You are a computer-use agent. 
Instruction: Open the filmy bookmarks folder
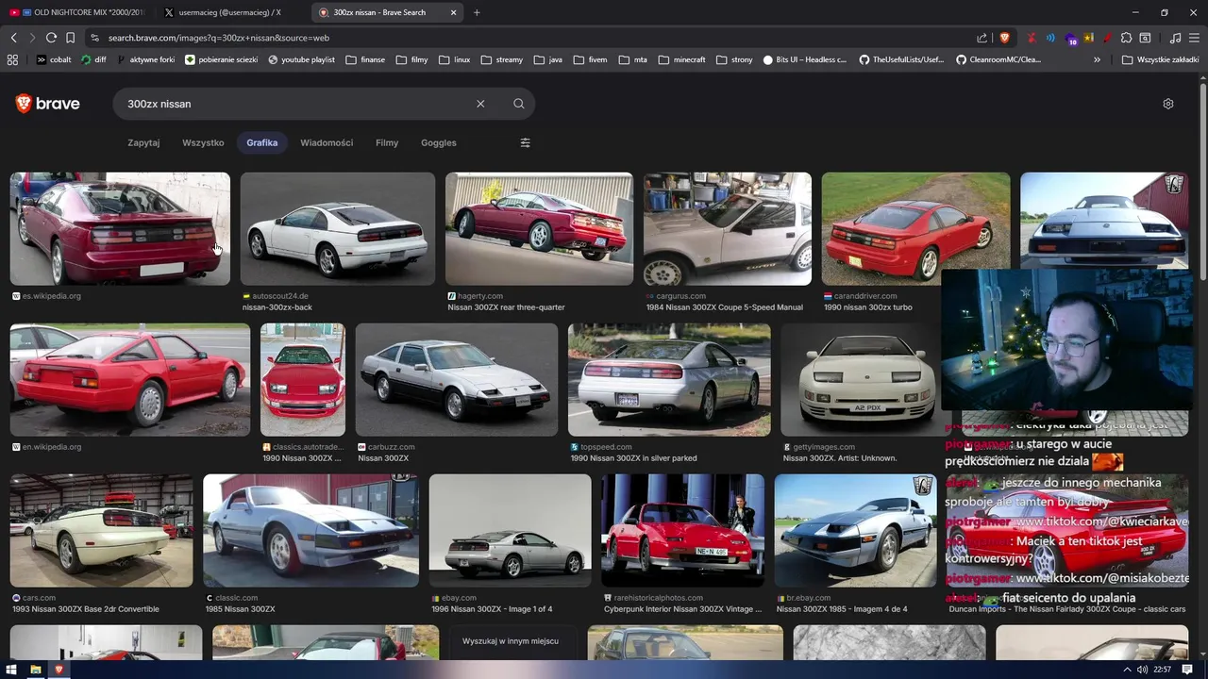411,59
